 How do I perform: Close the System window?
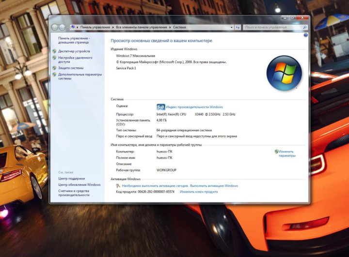302,17
